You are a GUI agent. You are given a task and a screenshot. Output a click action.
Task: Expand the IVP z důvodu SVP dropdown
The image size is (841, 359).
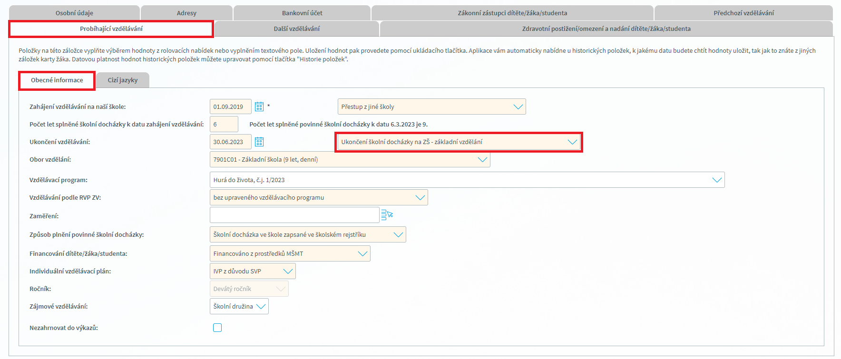tap(253, 271)
